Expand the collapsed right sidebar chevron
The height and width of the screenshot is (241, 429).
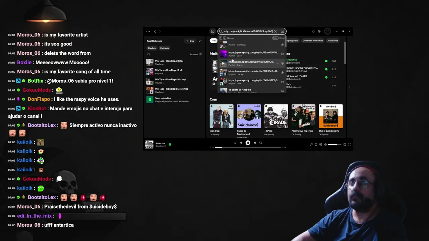(x=350, y=87)
